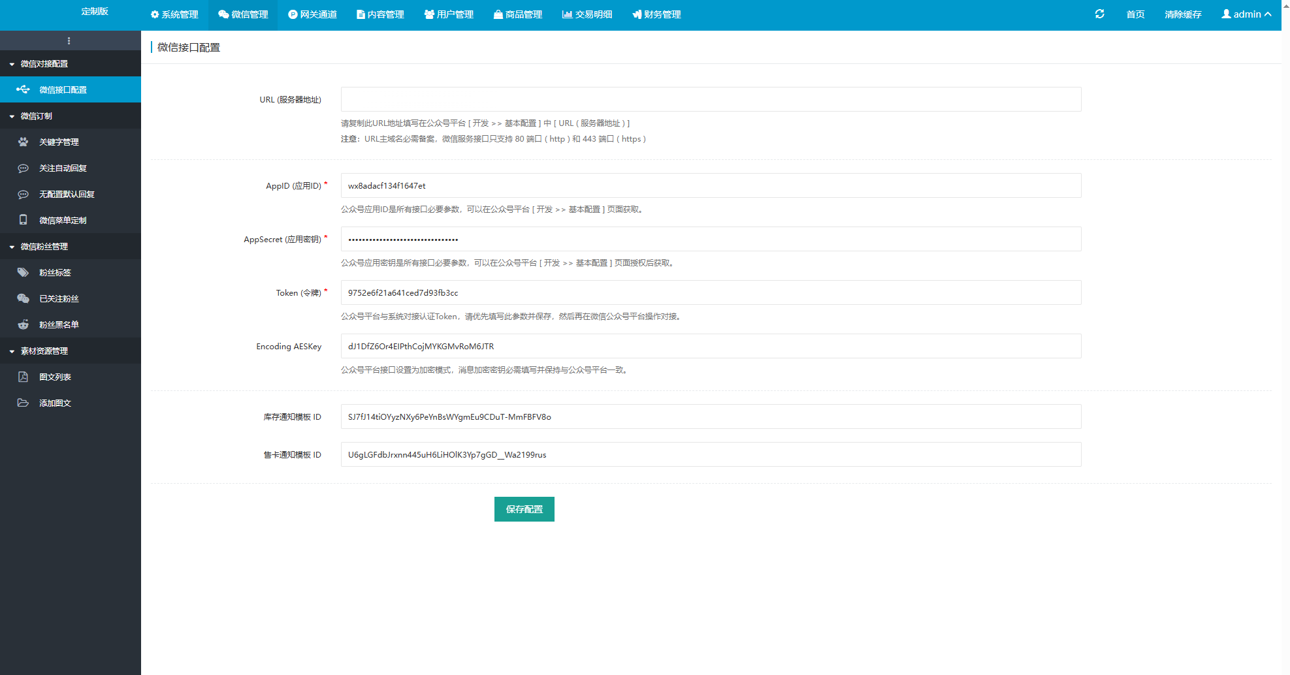The width and height of the screenshot is (1290, 675).
Task: Click inside the Token input field
Action: (711, 292)
